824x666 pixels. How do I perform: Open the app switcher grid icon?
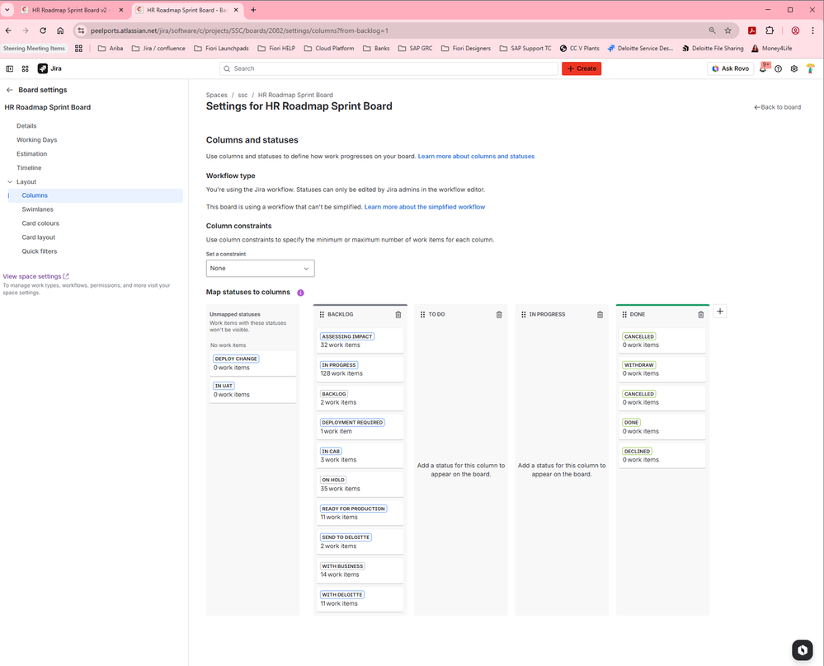[25, 68]
